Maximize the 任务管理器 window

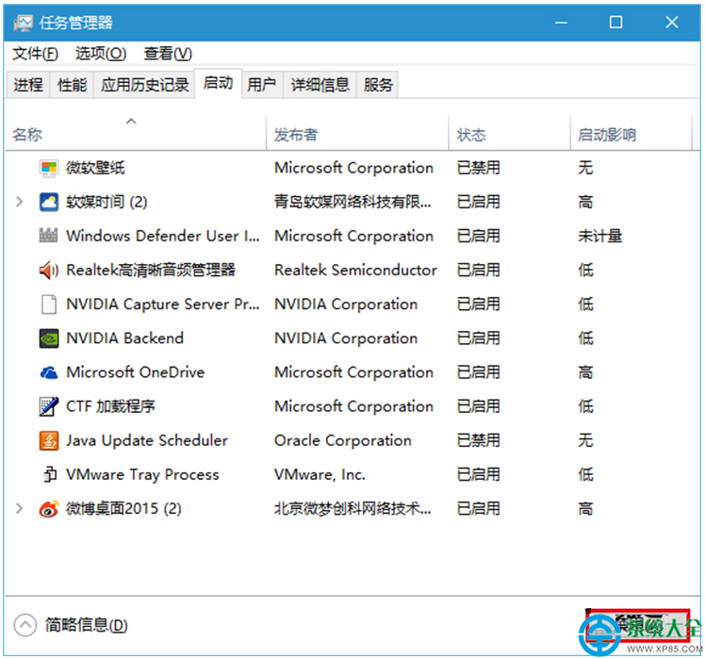pos(616,23)
